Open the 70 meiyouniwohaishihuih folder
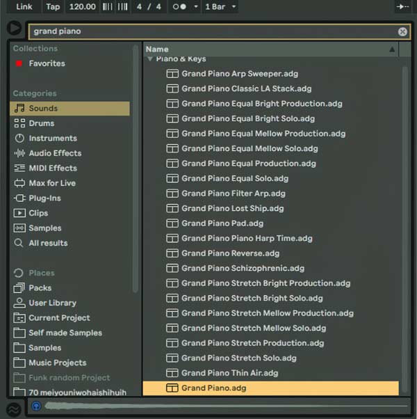Viewport: 417px width, 419px height. click(x=69, y=392)
